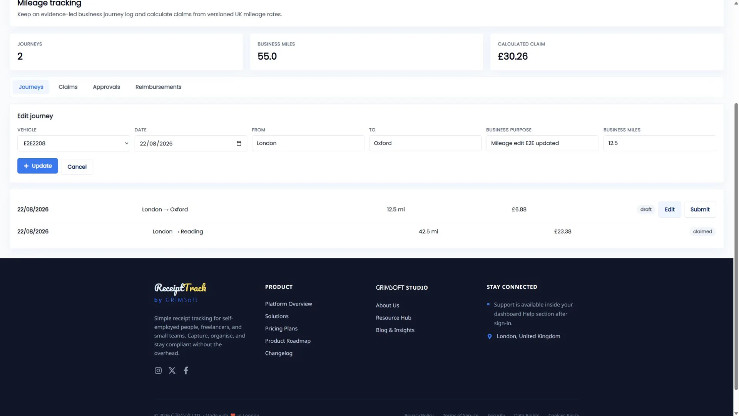Edit the London to Oxford journey

coord(670,210)
